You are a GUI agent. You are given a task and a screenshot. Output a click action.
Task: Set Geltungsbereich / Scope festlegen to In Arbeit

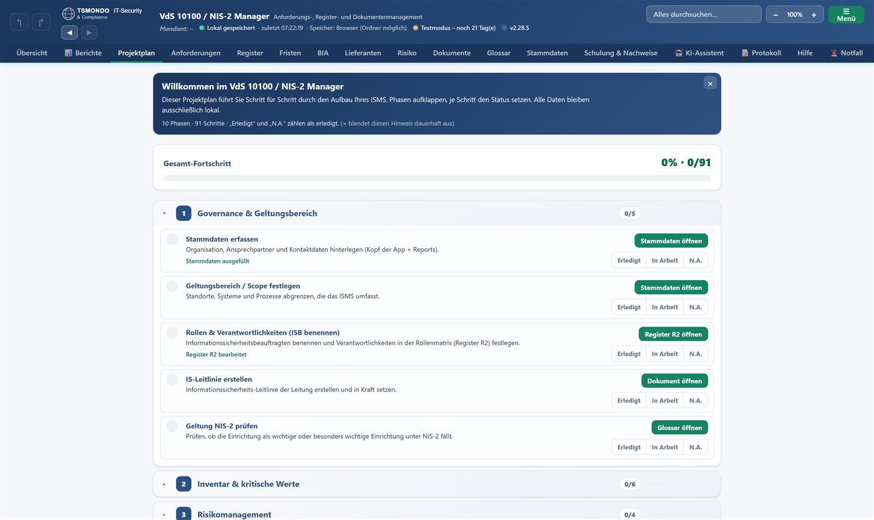click(665, 307)
